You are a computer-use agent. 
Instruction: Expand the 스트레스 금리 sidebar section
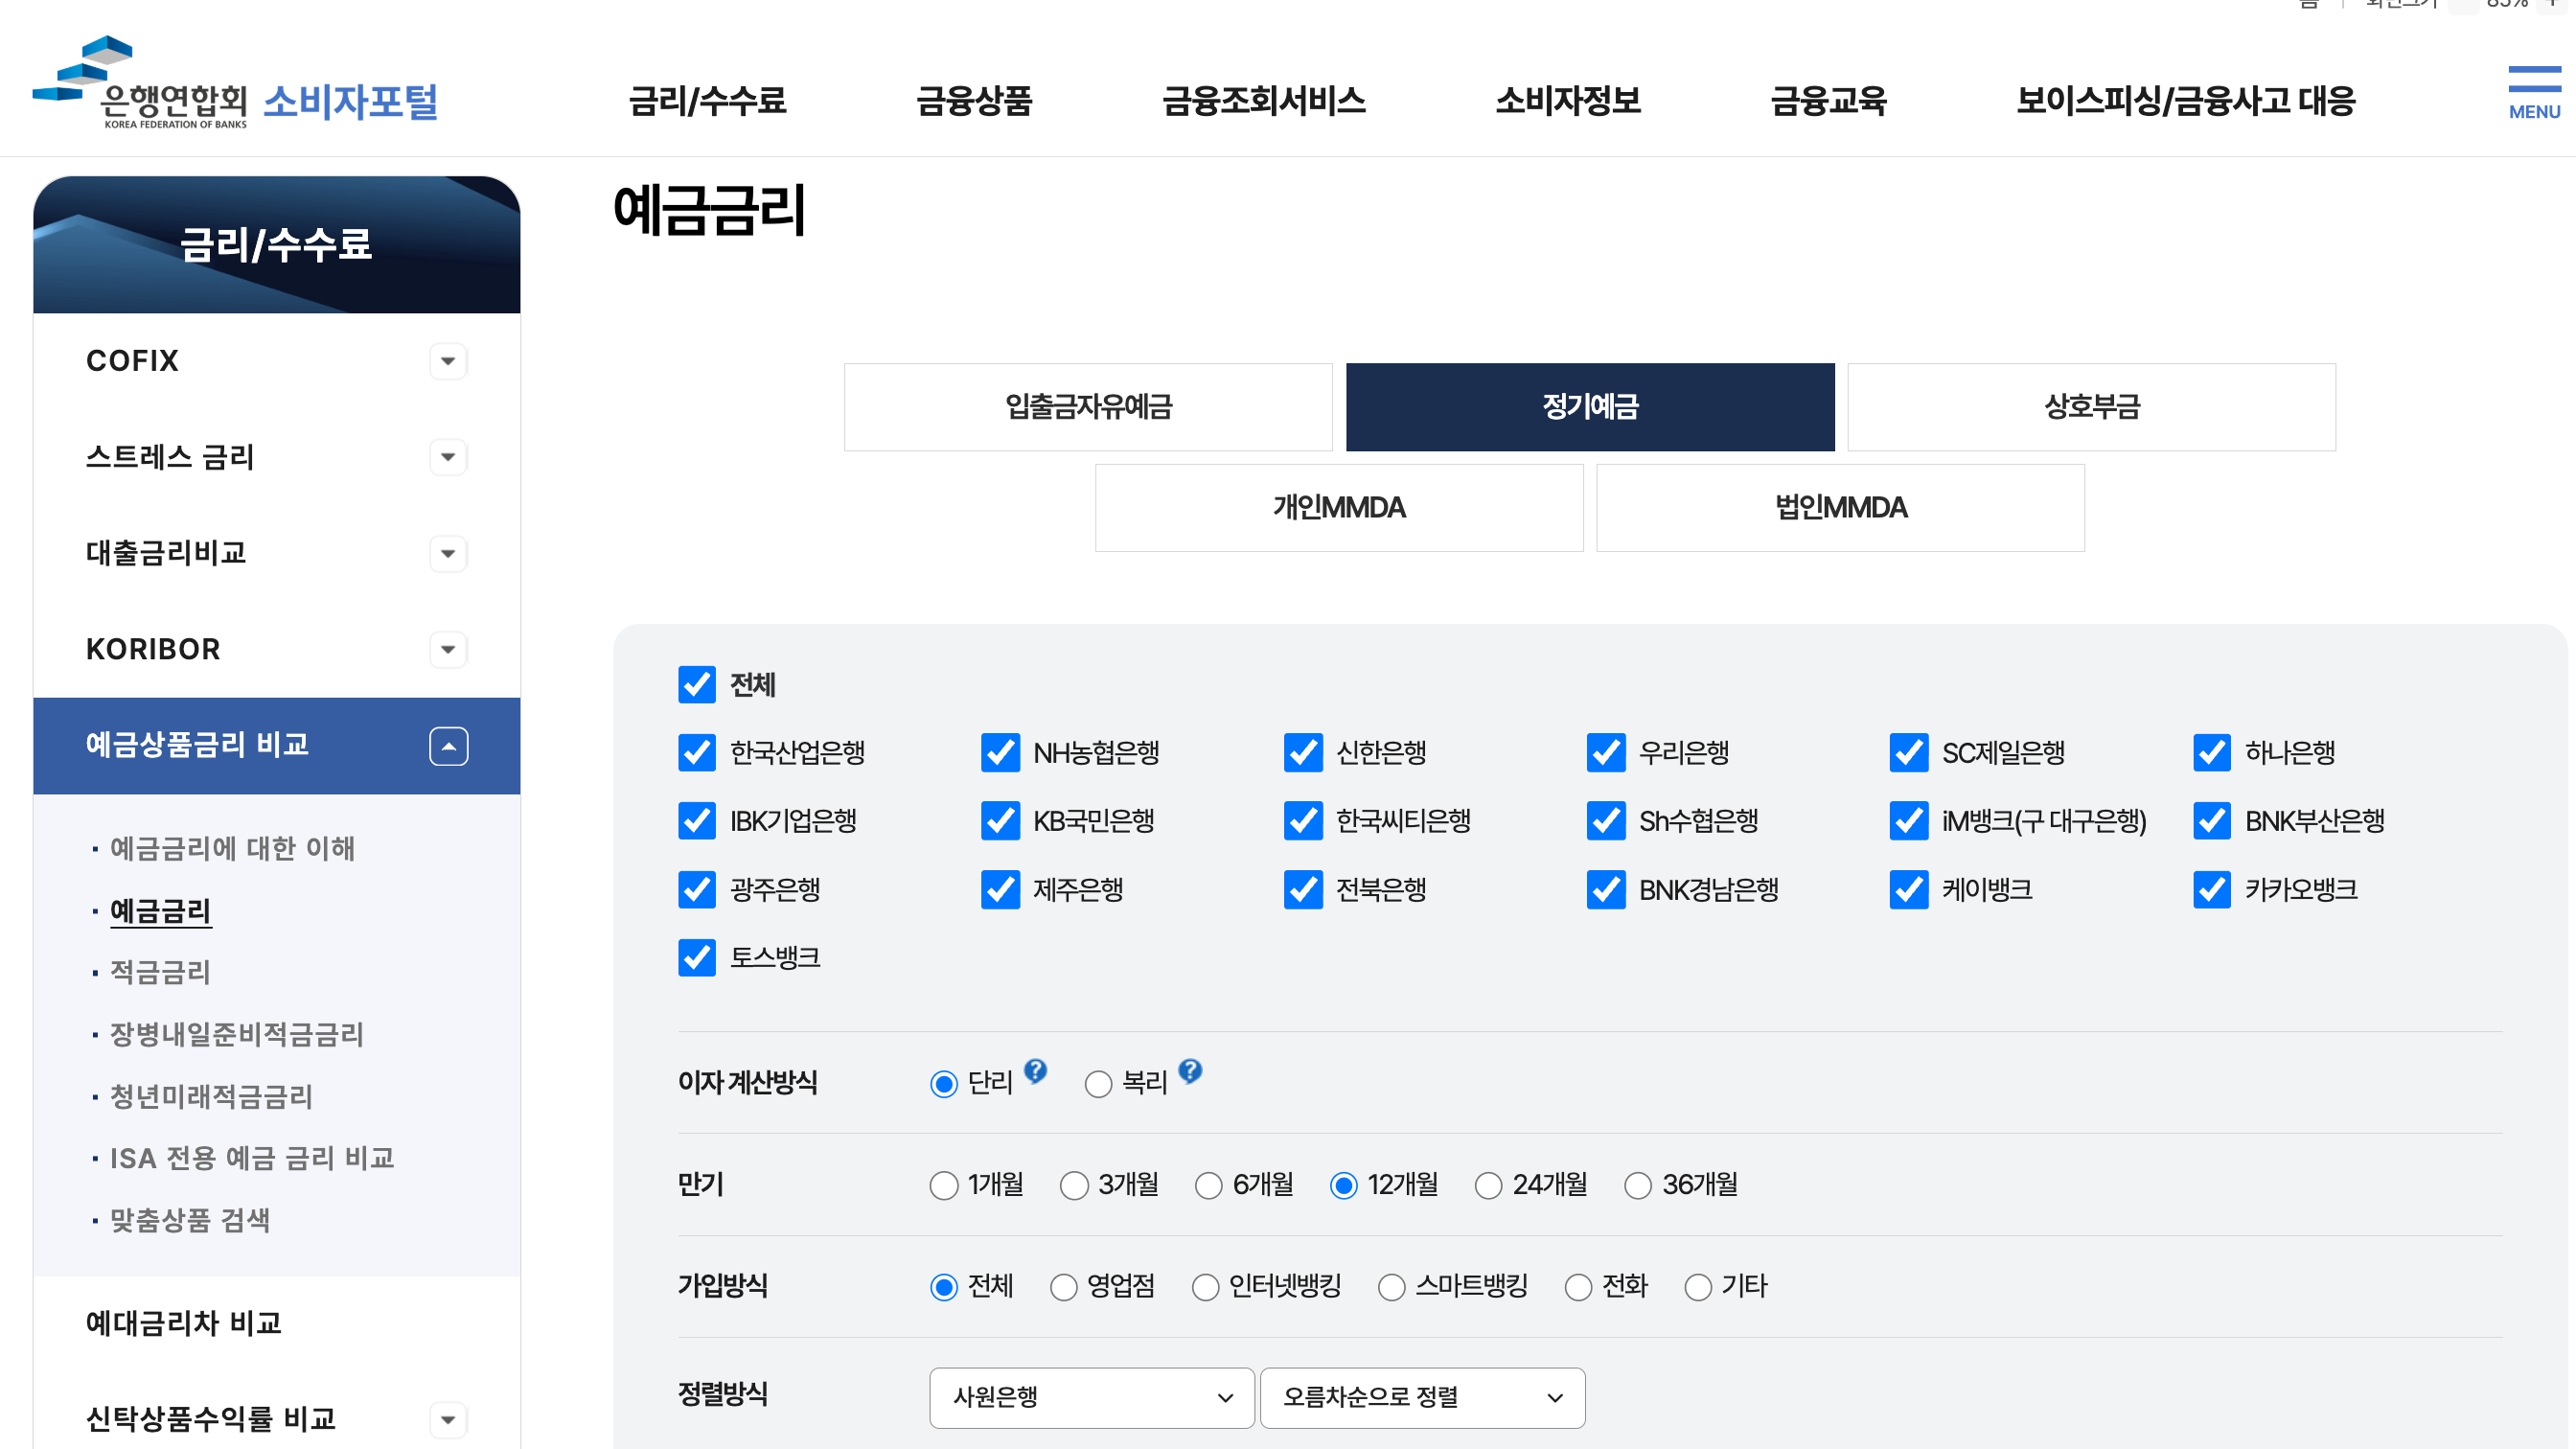(448, 457)
